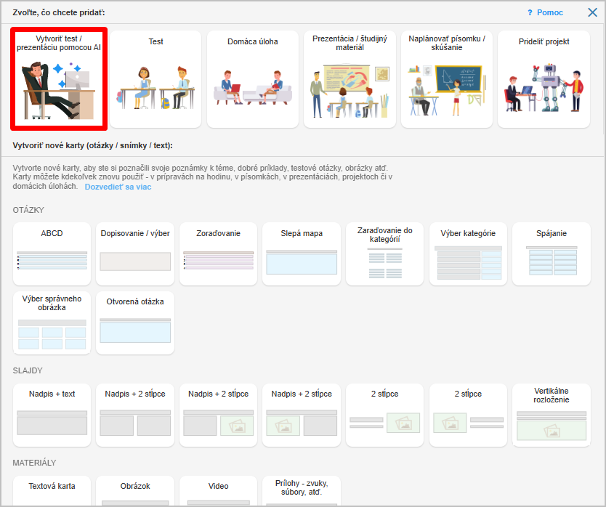
Task: Add an Otvorená otázka card
Action: click(134, 323)
